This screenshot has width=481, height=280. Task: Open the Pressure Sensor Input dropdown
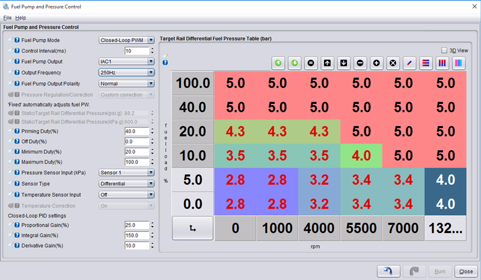(126, 172)
